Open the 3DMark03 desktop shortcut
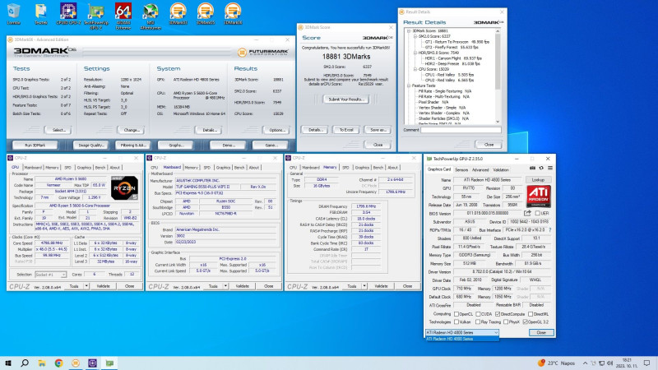 (178, 14)
